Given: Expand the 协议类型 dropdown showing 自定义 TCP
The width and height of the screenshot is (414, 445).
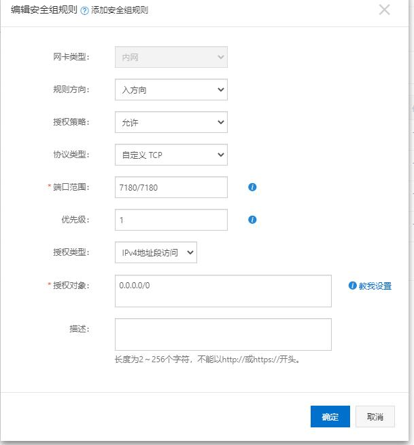Looking at the screenshot, I should pos(171,155).
